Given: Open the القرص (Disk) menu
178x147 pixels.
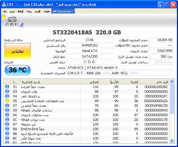Looking at the screenshot, I should [37, 11].
